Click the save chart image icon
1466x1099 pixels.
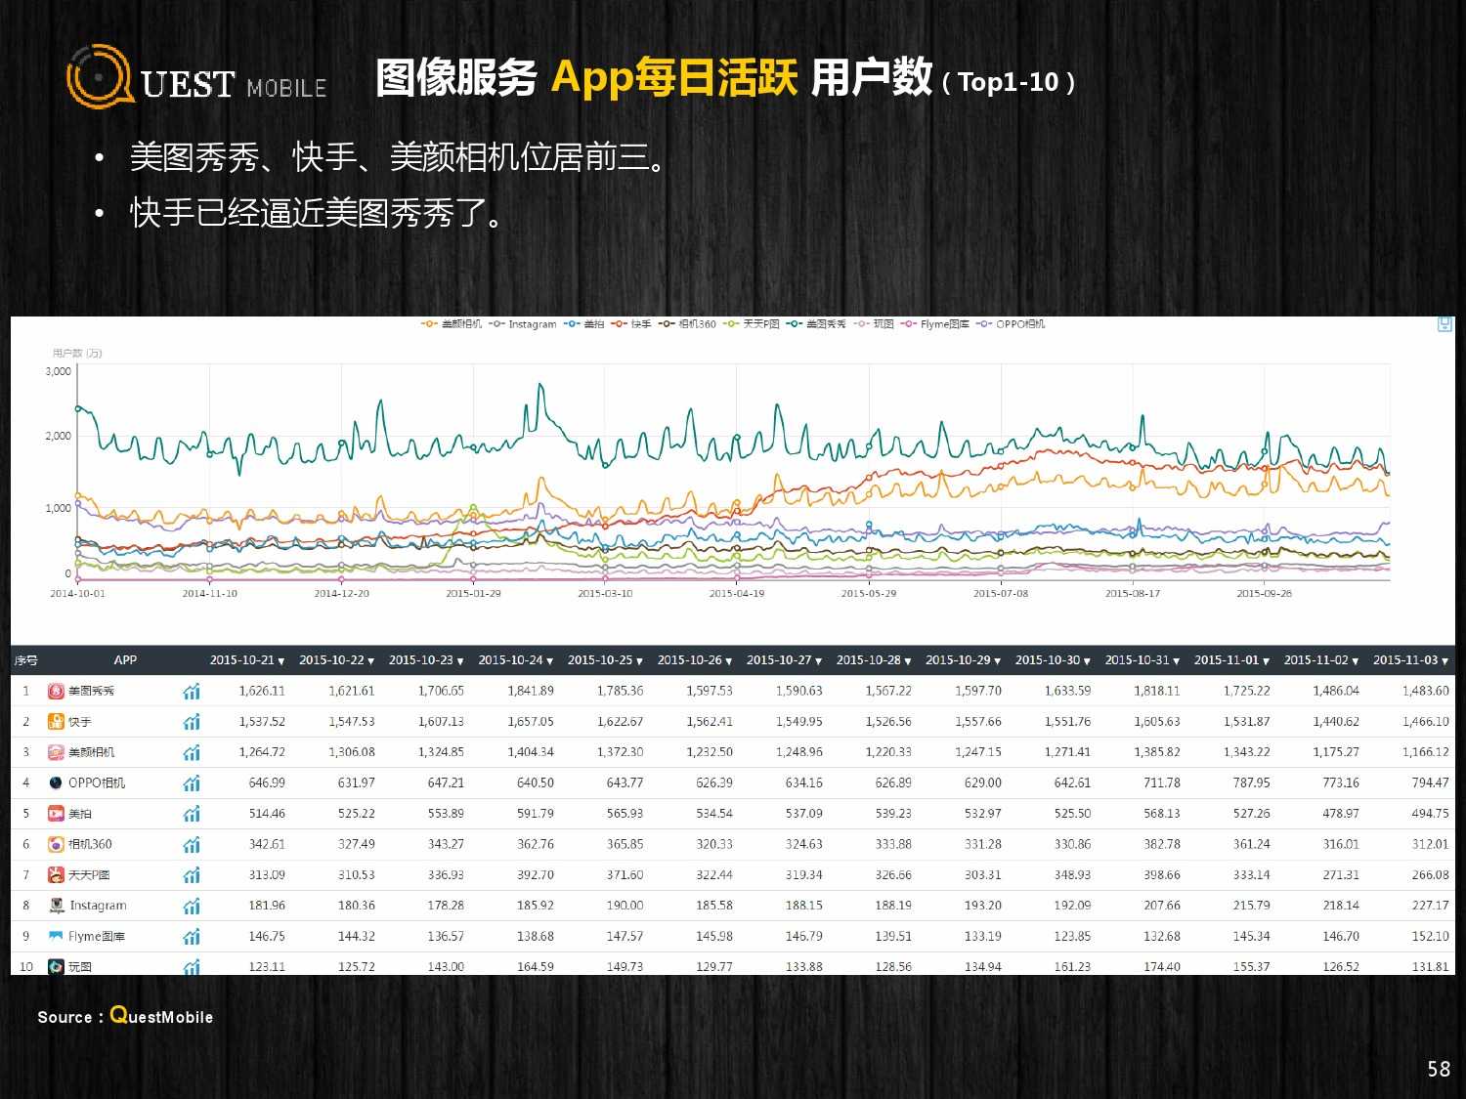click(1444, 324)
